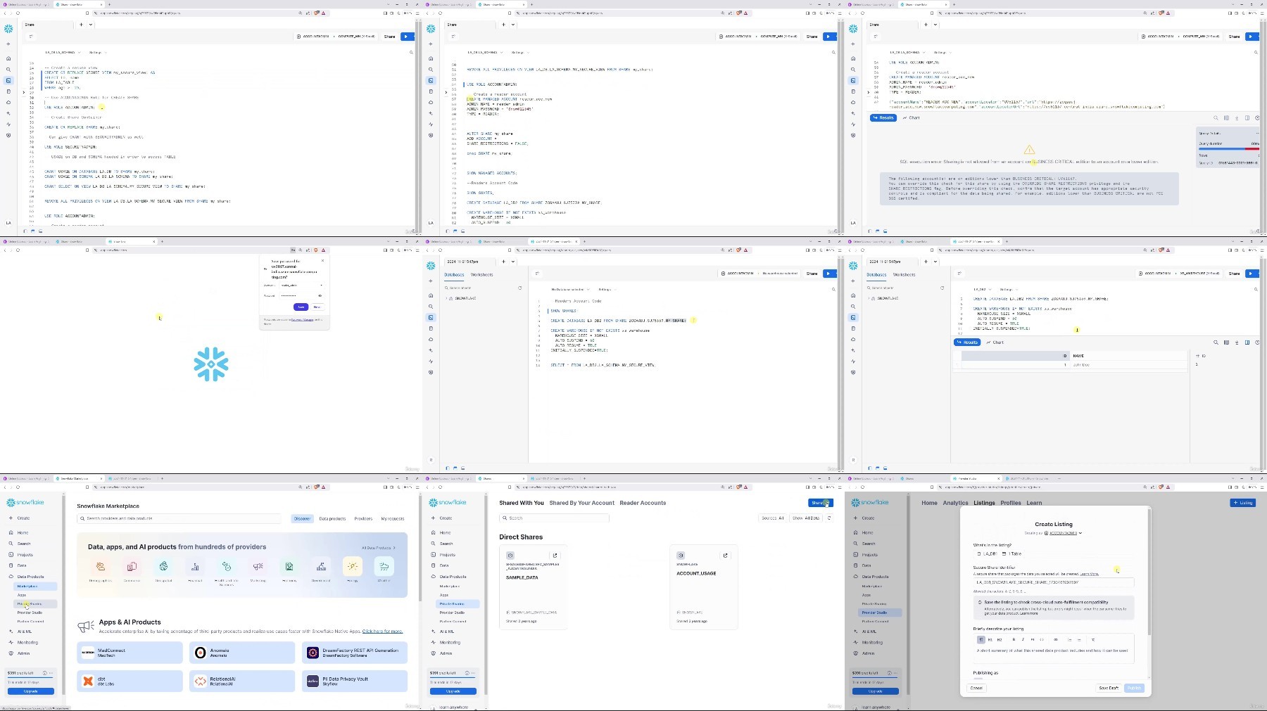Toggle italic in listing description editor
Screen dimensions: 1267x711
coord(1023,639)
